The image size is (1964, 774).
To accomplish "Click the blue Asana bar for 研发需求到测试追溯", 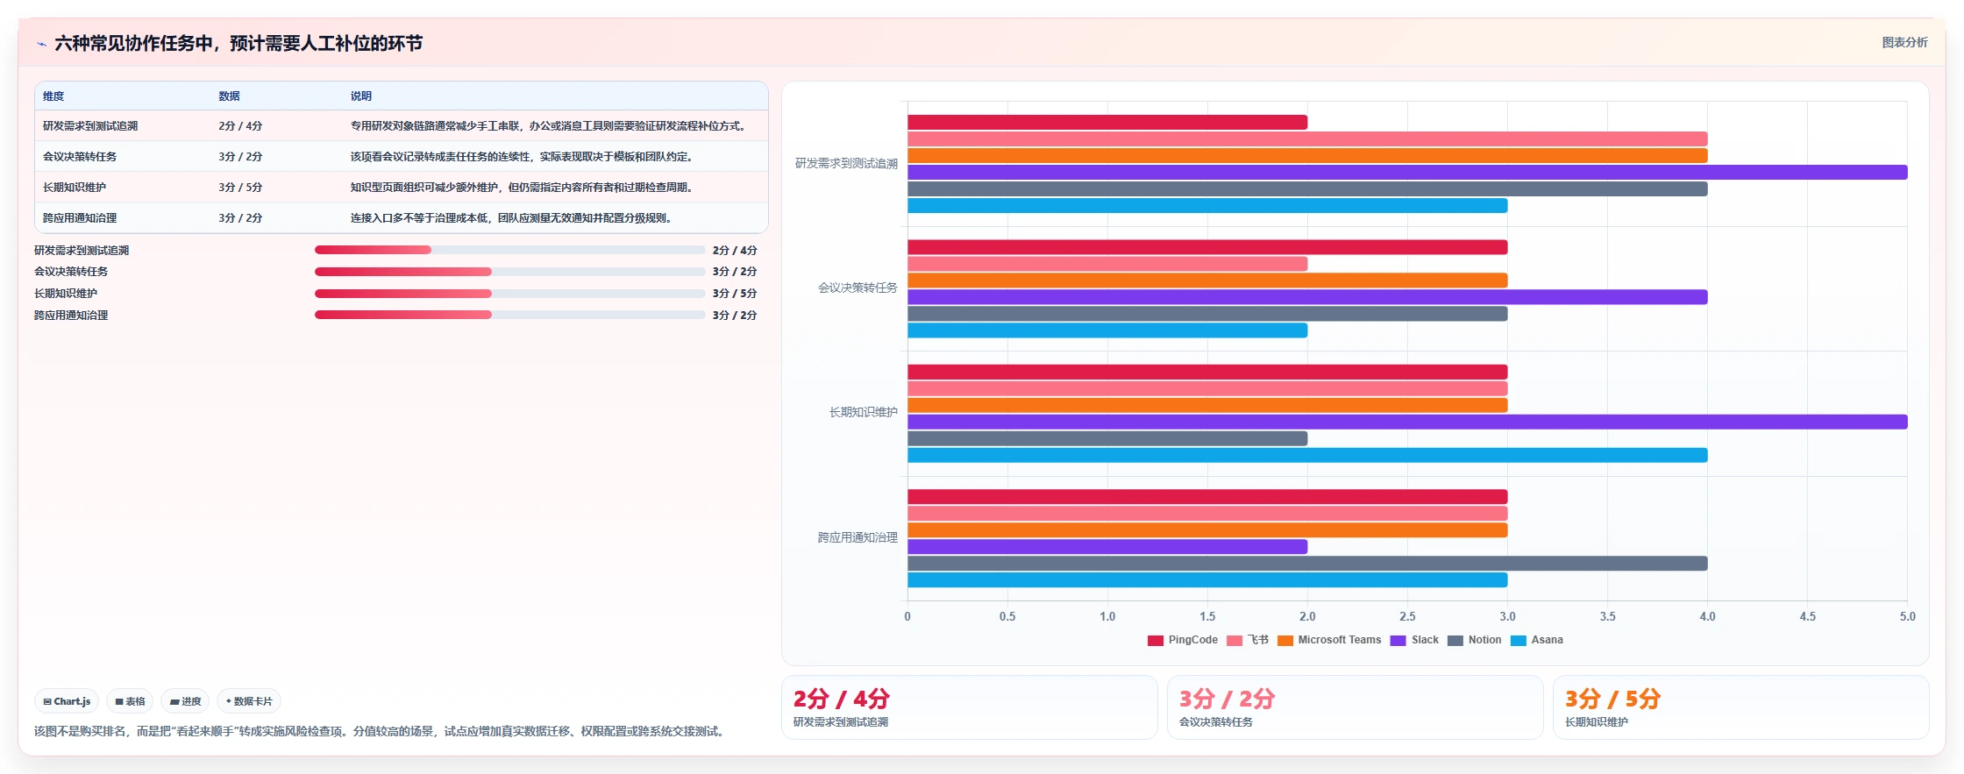I will [x=1207, y=206].
